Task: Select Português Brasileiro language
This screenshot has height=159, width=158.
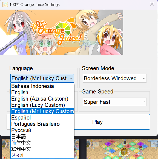Action: (42, 124)
